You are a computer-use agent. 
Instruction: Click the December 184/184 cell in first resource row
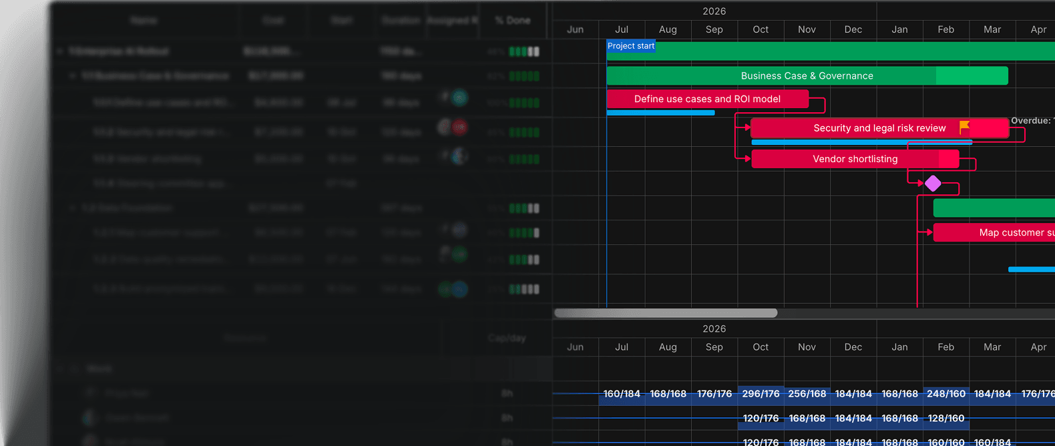[853, 394]
